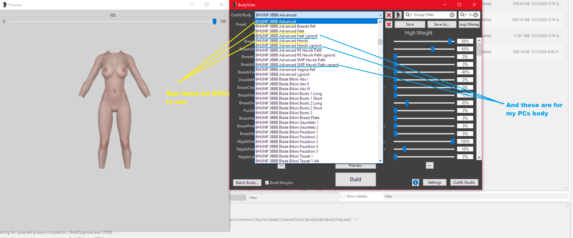Click the left Filter field in Mod Organizer
The height and width of the screenshot is (238, 573).
click(x=292, y=198)
